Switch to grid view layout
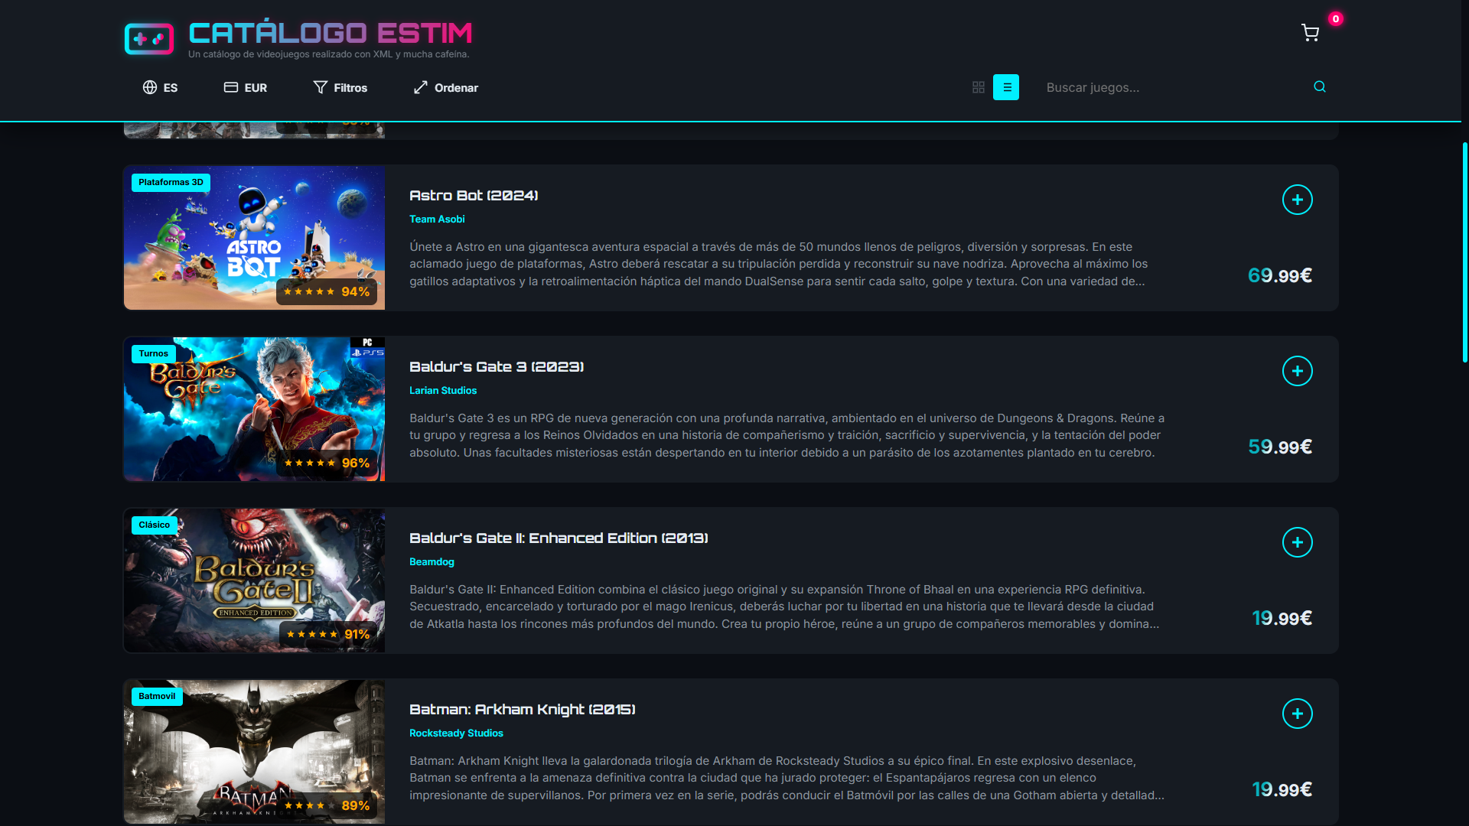 click(979, 87)
